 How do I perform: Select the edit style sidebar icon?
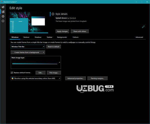pos(3,12)
